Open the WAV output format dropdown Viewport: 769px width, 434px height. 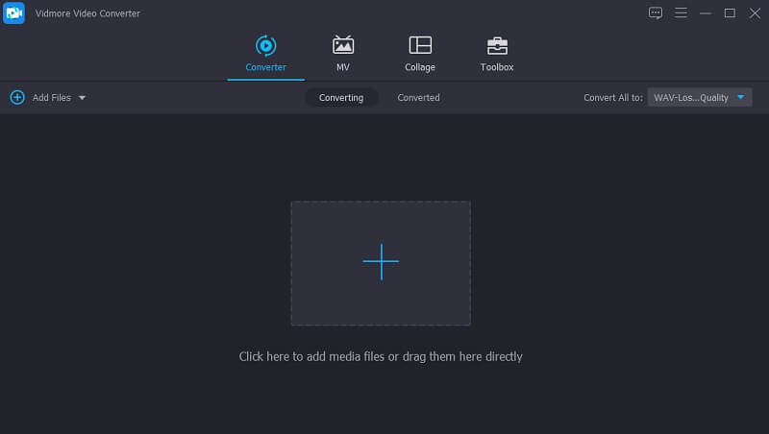point(700,97)
